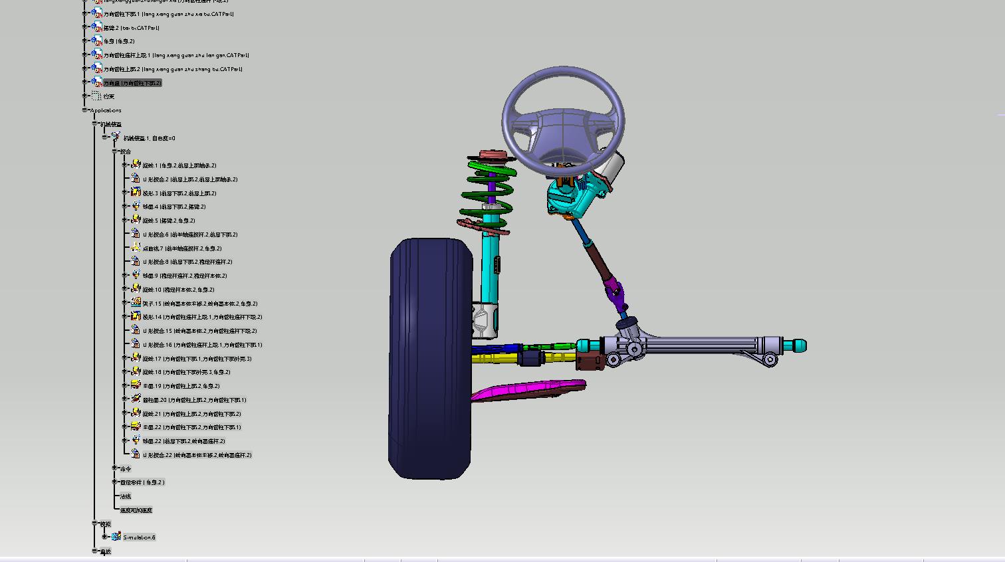The image size is (1005, 562).
Task: Click the universal joint icon for U 形接合.8
Action: click(x=136, y=262)
